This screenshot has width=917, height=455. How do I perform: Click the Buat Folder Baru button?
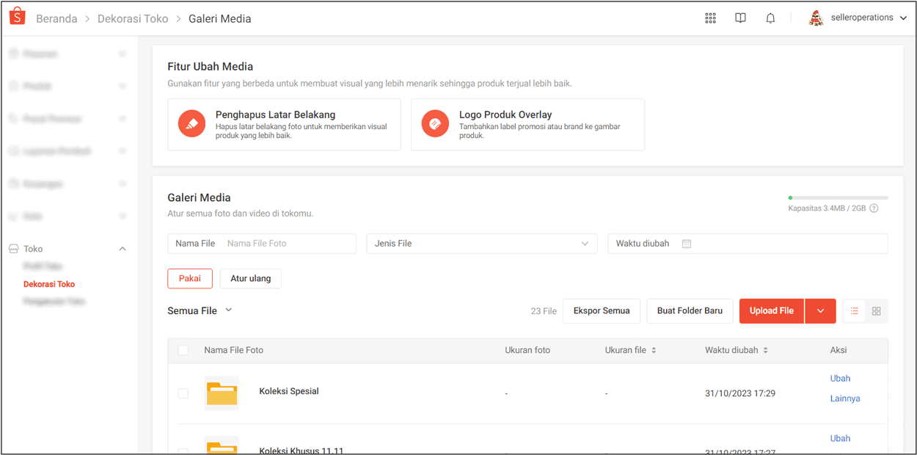(690, 311)
